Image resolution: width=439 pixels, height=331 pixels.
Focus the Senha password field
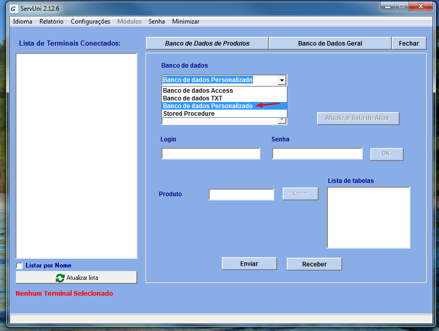[x=318, y=153]
